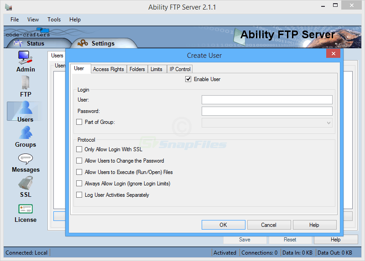Click the Save button in main window
Screen dimensions: 365x261
[245, 240]
